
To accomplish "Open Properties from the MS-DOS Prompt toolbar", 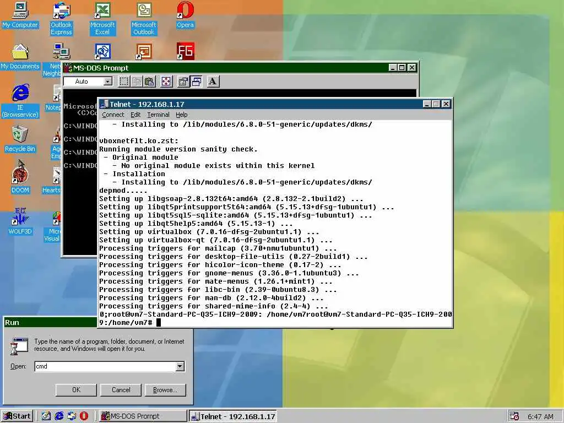I will 183,82.
